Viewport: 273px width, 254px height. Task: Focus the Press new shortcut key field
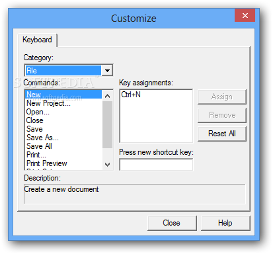156,165
